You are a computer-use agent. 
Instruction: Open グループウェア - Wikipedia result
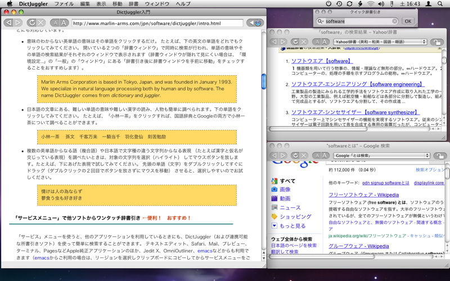click(x=359, y=246)
